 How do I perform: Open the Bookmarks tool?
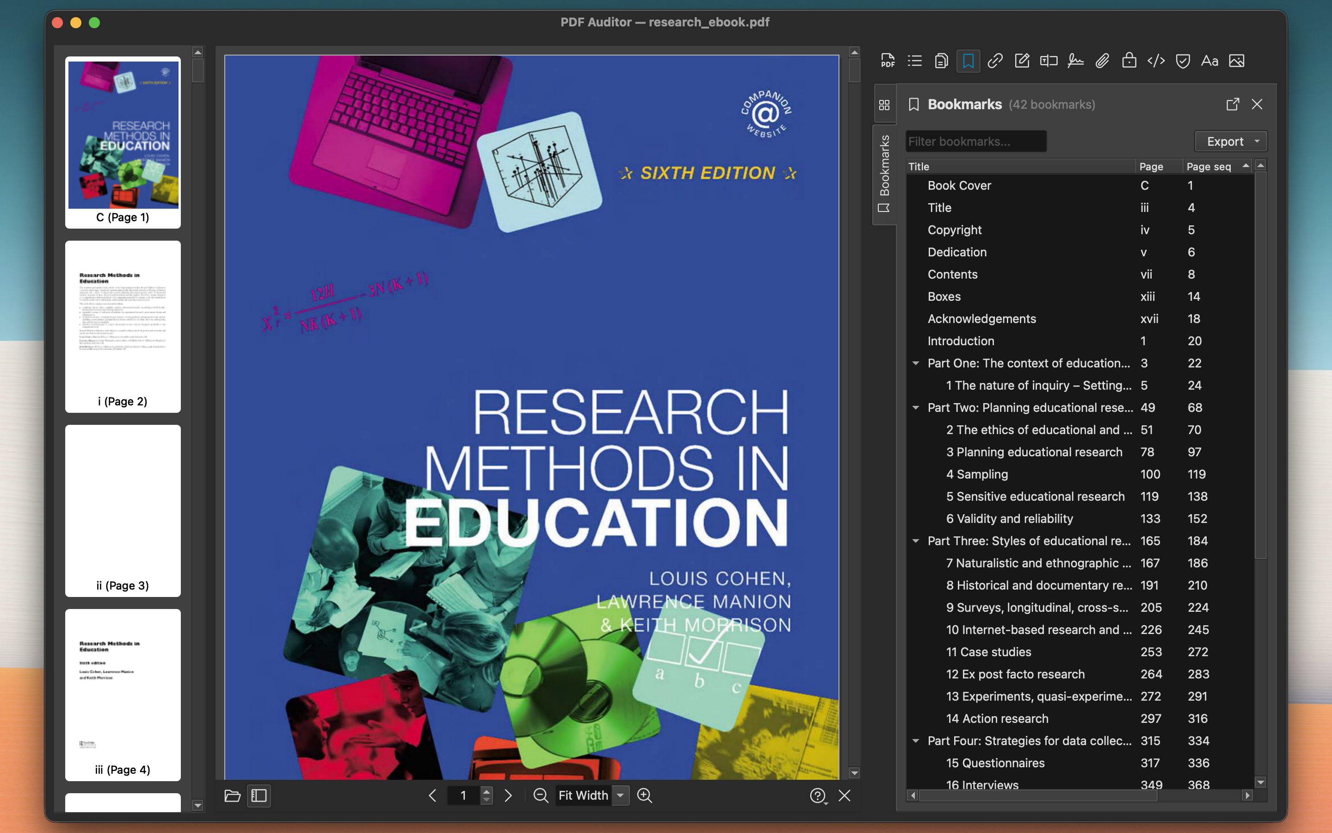point(968,61)
